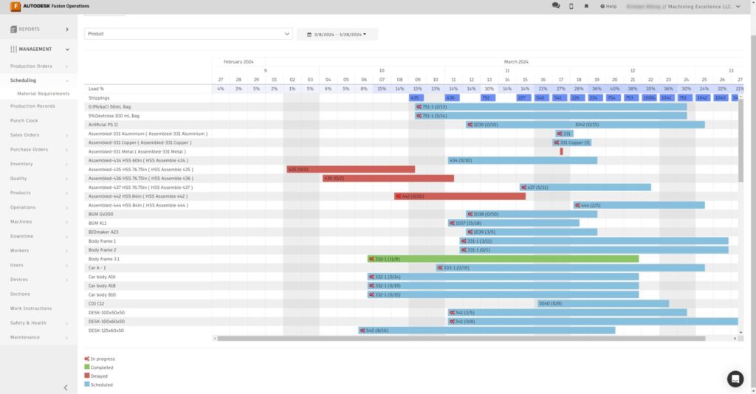756x394 pixels.
Task: Click the Gantt horizontal scrollbar
Action: [461, 339]
